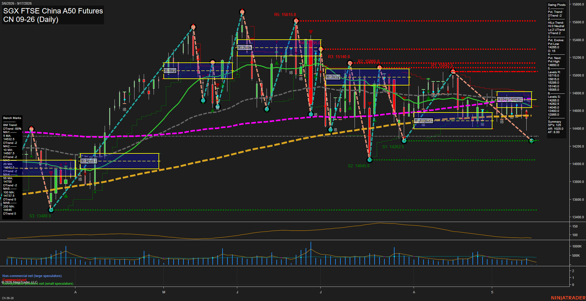
Task: Click the M:September monthly range label
Action: coord(510,99)
